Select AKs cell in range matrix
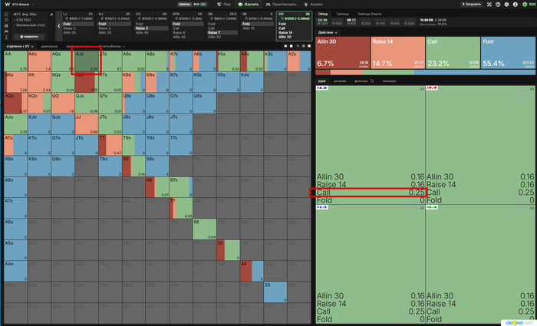This screenshot has width=537, height=326. [x=39, y=61]
